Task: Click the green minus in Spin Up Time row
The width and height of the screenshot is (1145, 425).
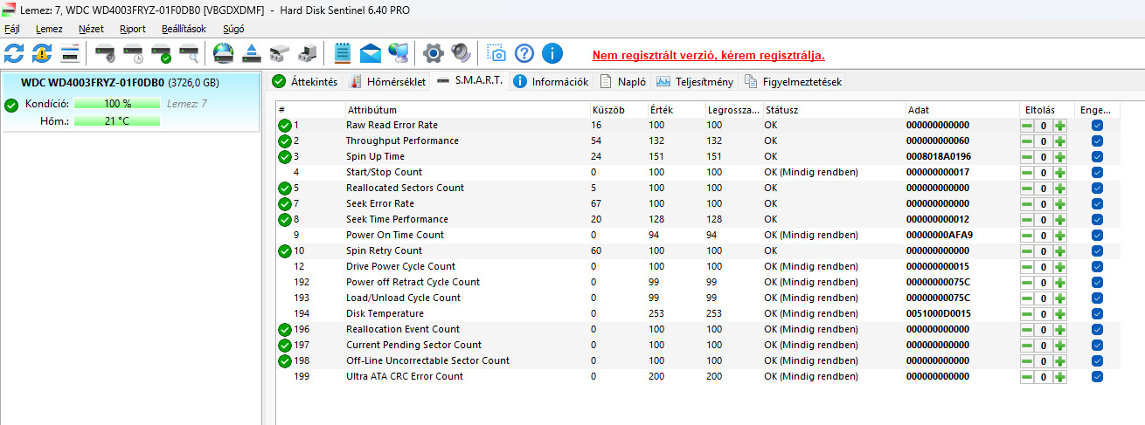Action: 1027,157
